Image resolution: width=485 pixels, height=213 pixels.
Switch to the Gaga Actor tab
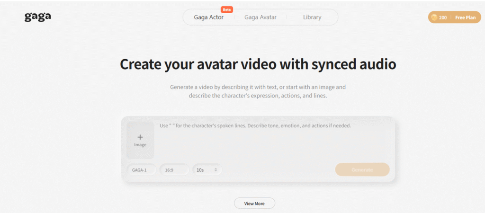click(x=208, y=18)
